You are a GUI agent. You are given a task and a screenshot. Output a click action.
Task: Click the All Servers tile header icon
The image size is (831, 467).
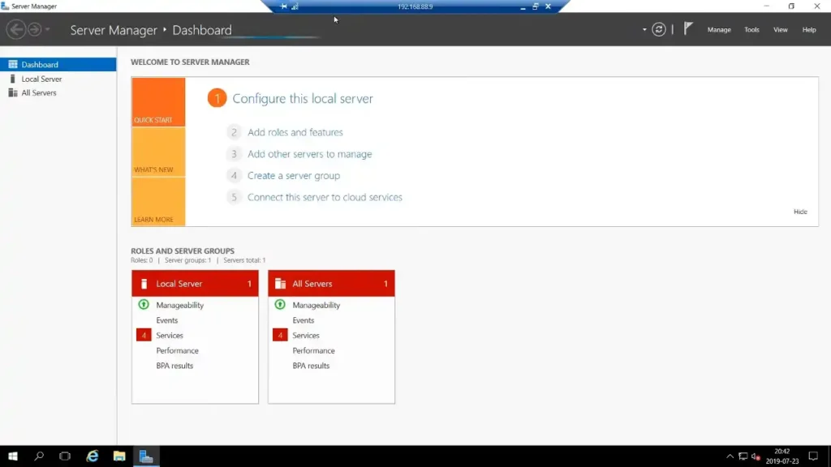[280, 284]
